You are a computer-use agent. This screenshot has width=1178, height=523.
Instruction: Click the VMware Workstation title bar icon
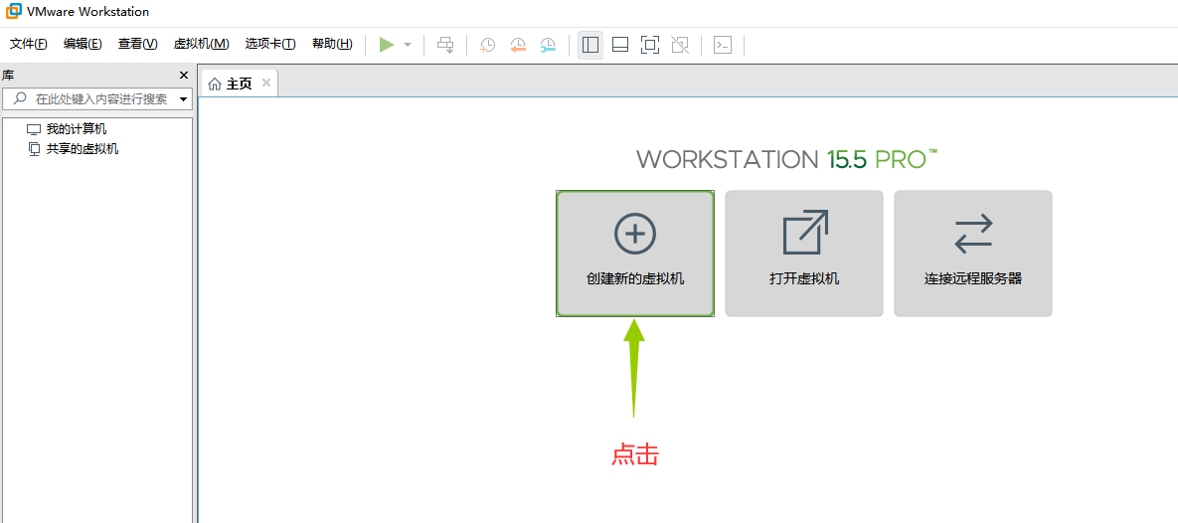14,11
